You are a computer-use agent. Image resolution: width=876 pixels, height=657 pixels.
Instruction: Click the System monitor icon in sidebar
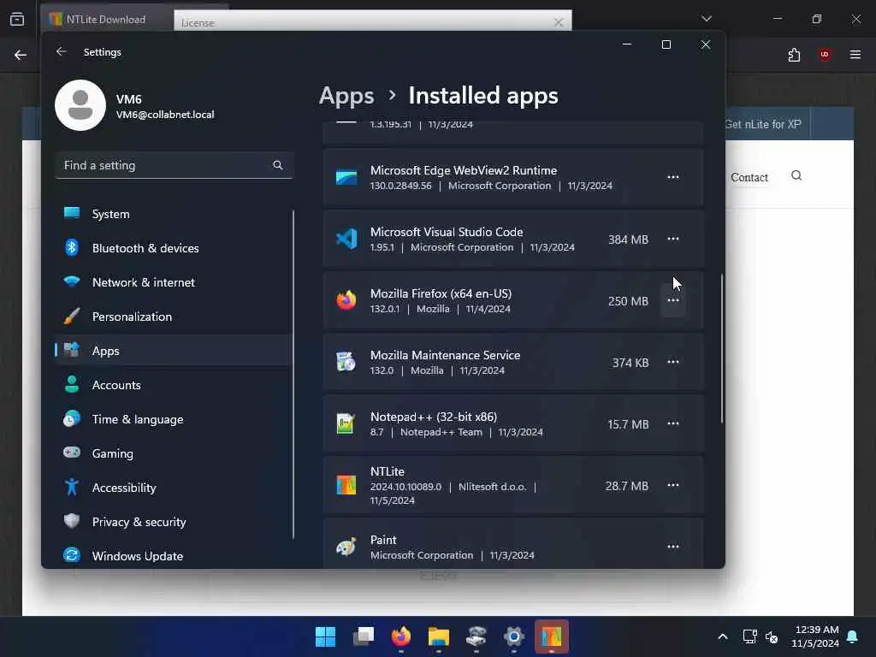[x=72, y=213]
